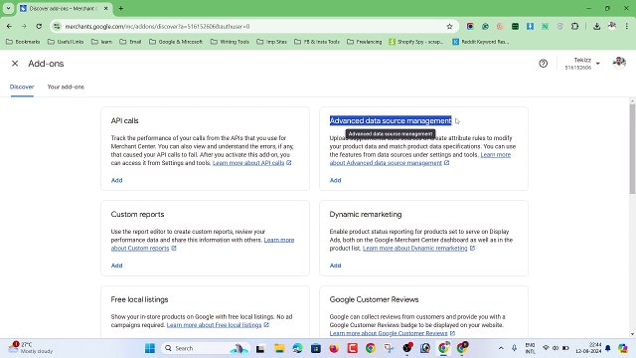Open File Explorer from taskbar

tap(279, 348)
